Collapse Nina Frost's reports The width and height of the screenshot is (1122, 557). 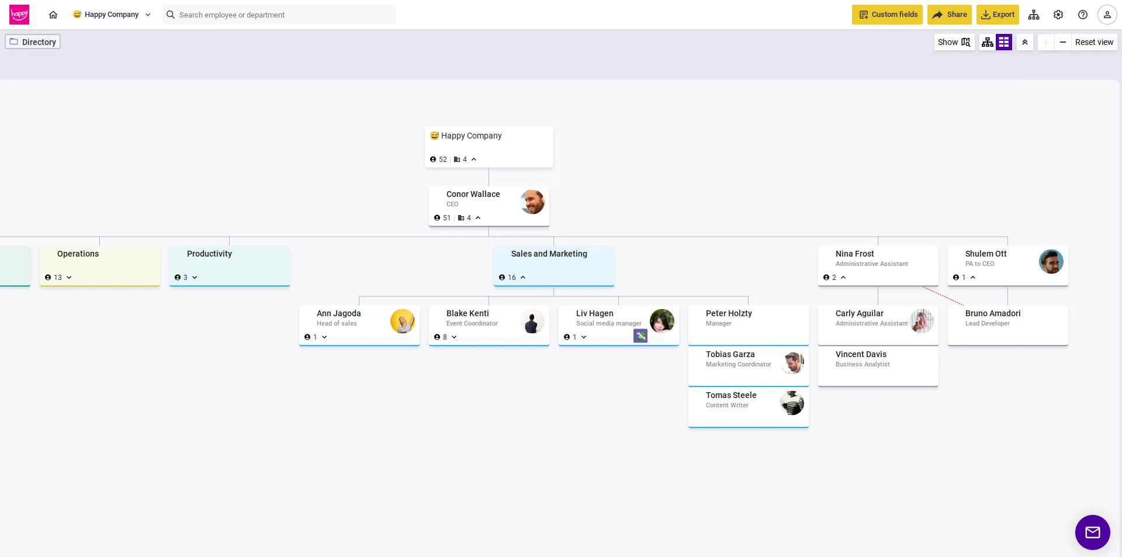pos(843,278)
